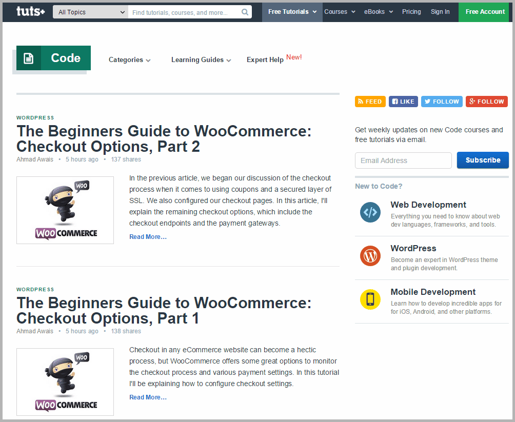Click Part 2 article WooCommerce thumbnail

[x=65, y=210]
